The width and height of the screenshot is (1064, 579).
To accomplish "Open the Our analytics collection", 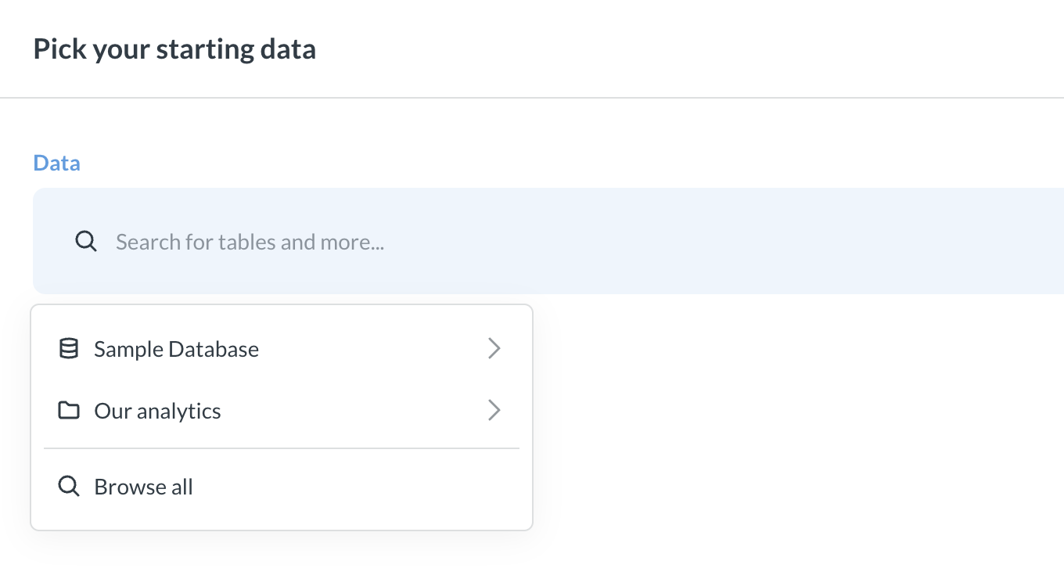I will (x=157, y=410).
